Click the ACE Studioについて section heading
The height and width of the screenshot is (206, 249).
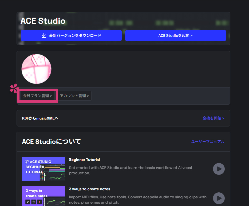pyautogui.click(x=51, y=142)
